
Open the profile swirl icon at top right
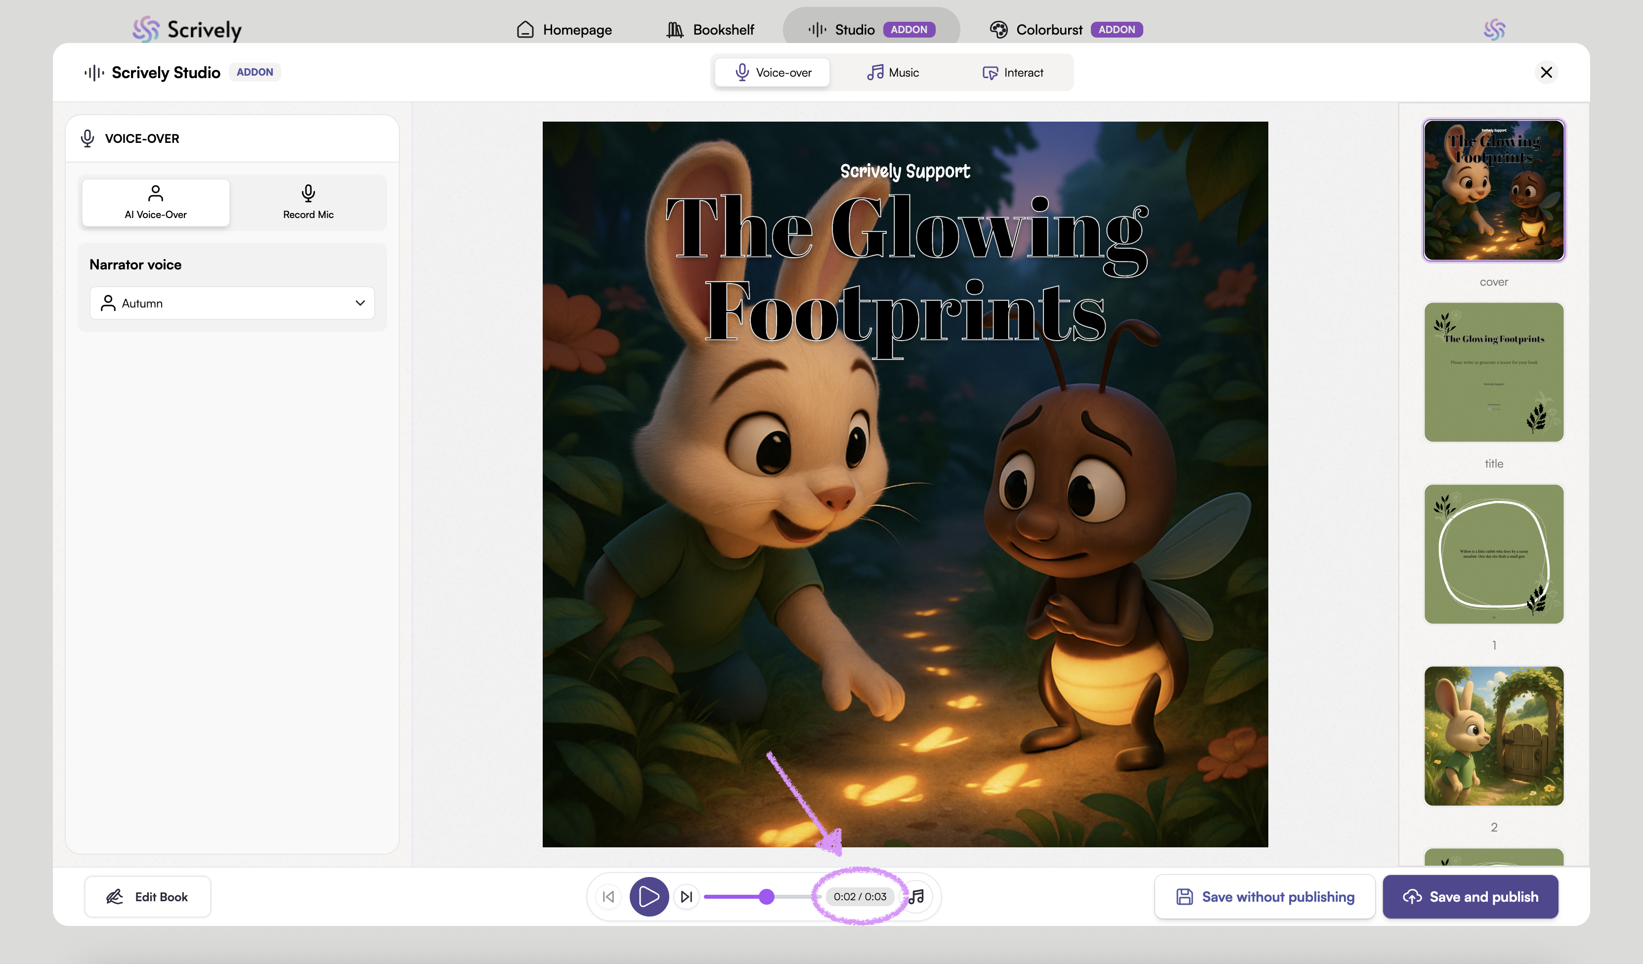click(1494, 29)
